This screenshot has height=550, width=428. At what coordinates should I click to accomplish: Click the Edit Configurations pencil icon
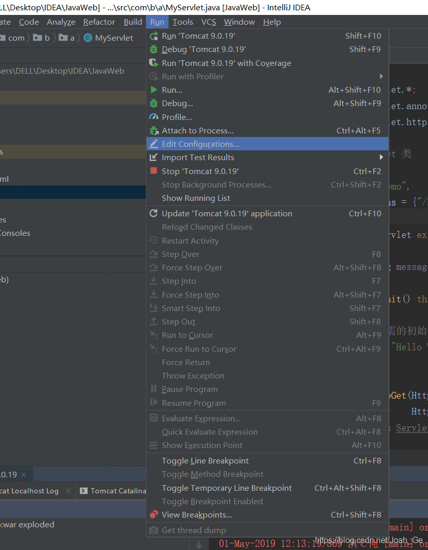click(x=154, y=144)
